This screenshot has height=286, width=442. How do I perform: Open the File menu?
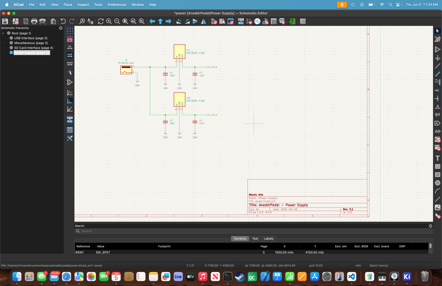(x=32, y=5)
